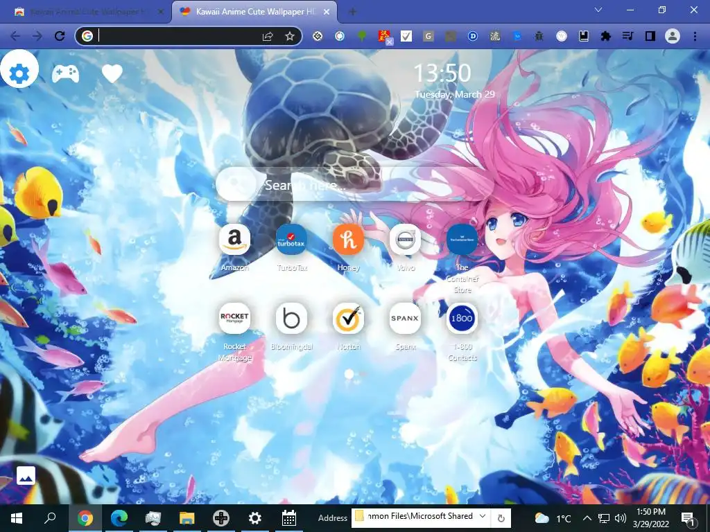
Task: Open the Norton shortcut
Action: [348, 318]
